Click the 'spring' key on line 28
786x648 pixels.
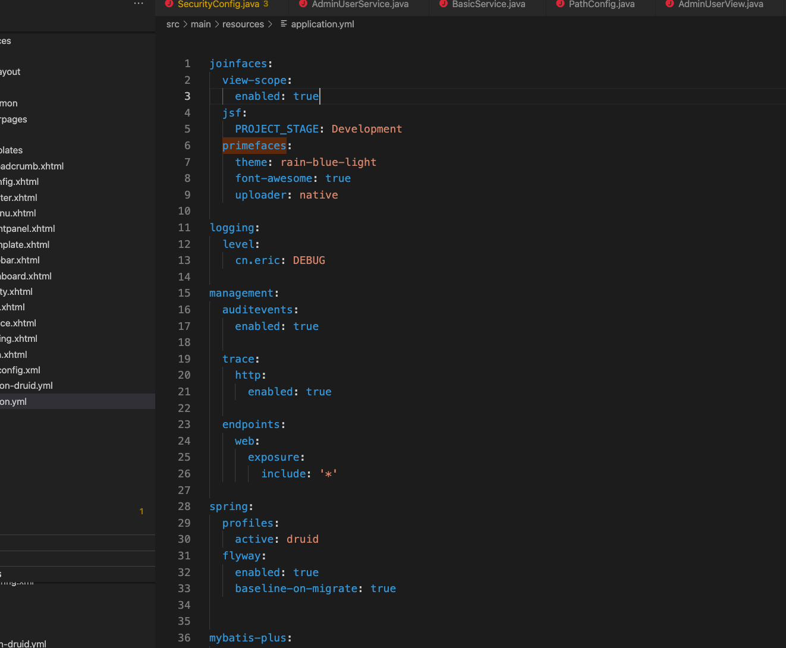coord(228,507)
